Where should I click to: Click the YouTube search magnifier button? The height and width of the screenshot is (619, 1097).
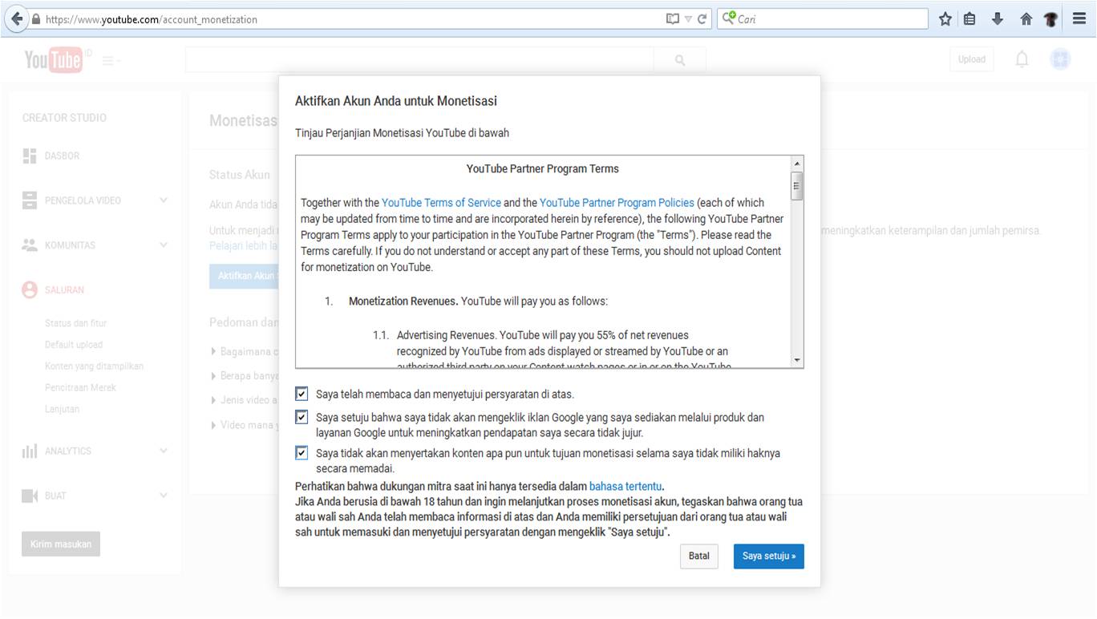pos(680,60)
